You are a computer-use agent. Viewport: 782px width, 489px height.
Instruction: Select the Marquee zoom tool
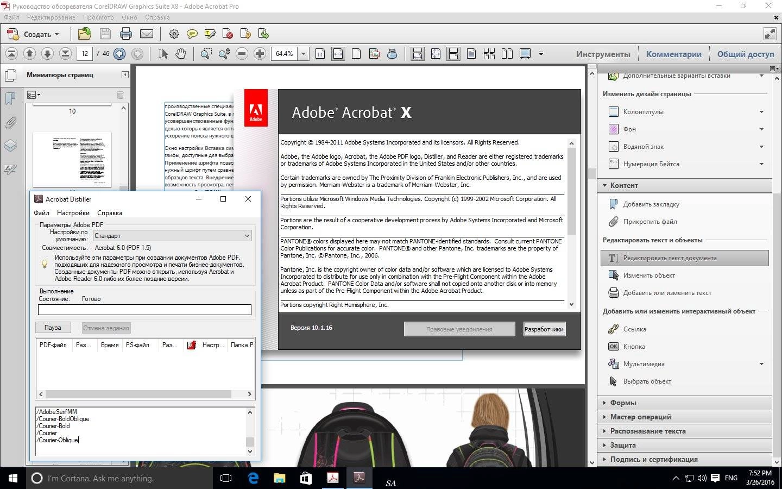tap(206, 53)
